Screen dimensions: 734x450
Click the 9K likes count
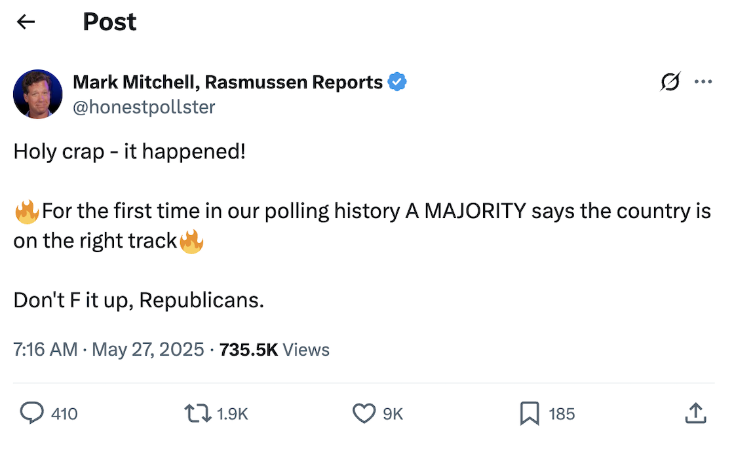[393, 414]
